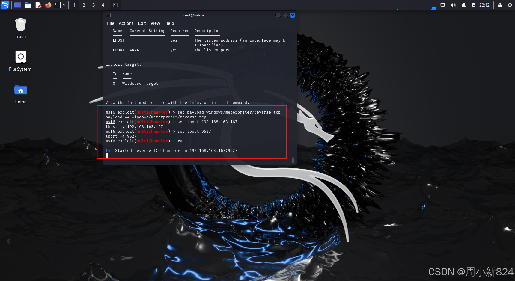The image size is (515, 281).
Task: Click the terminal window title bar icon
Action: (109, 15)
